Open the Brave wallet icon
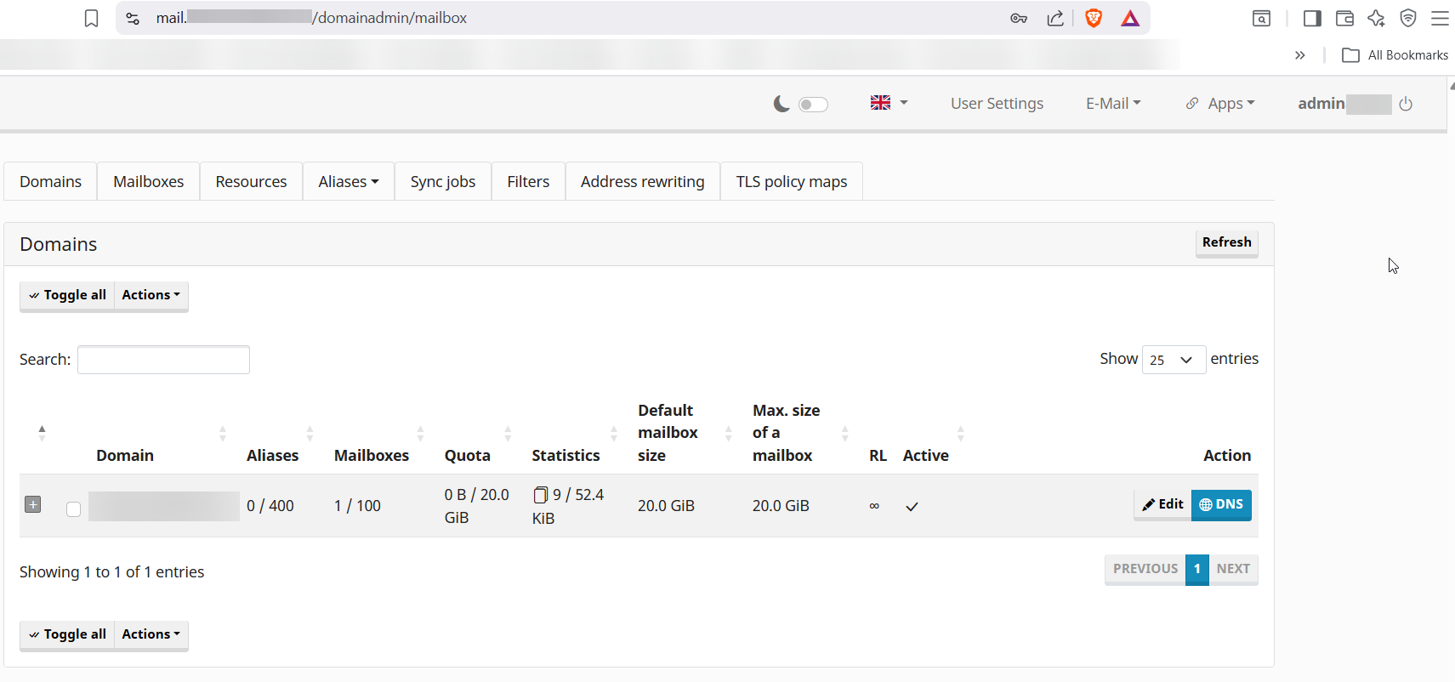Viewport: 1455px width, 682px height. (x=1344, y=18)
